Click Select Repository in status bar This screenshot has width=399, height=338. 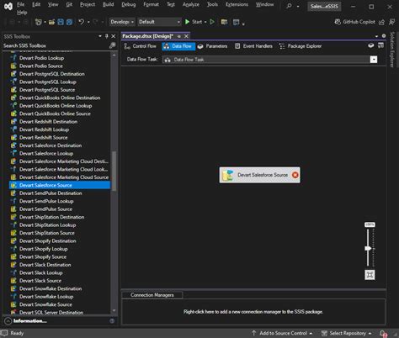346,333
